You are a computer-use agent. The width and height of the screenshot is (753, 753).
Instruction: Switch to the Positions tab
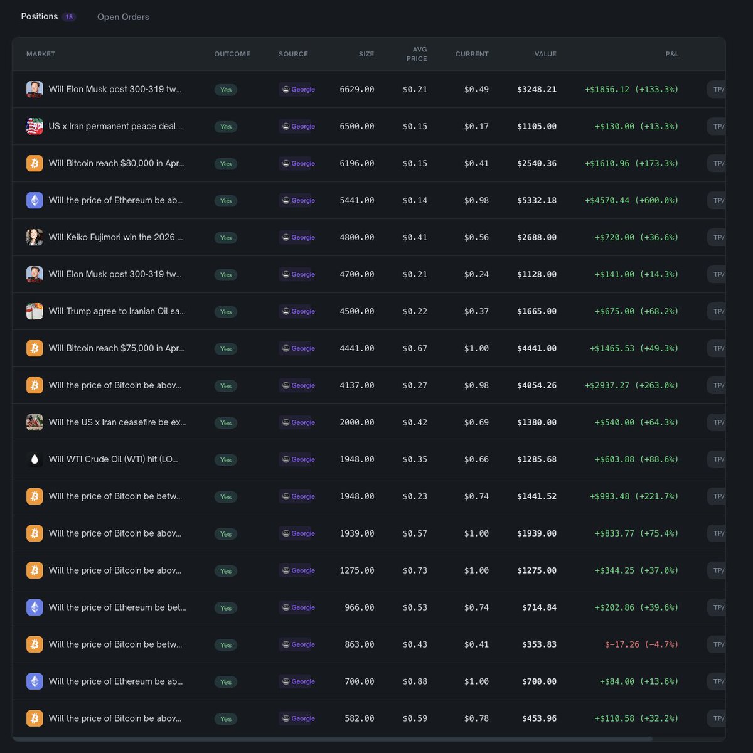tap(40, 16)
